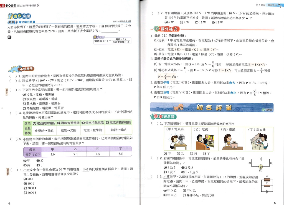
Task: Click the 4.5 resistance value cell
Action: coord(98,154)
